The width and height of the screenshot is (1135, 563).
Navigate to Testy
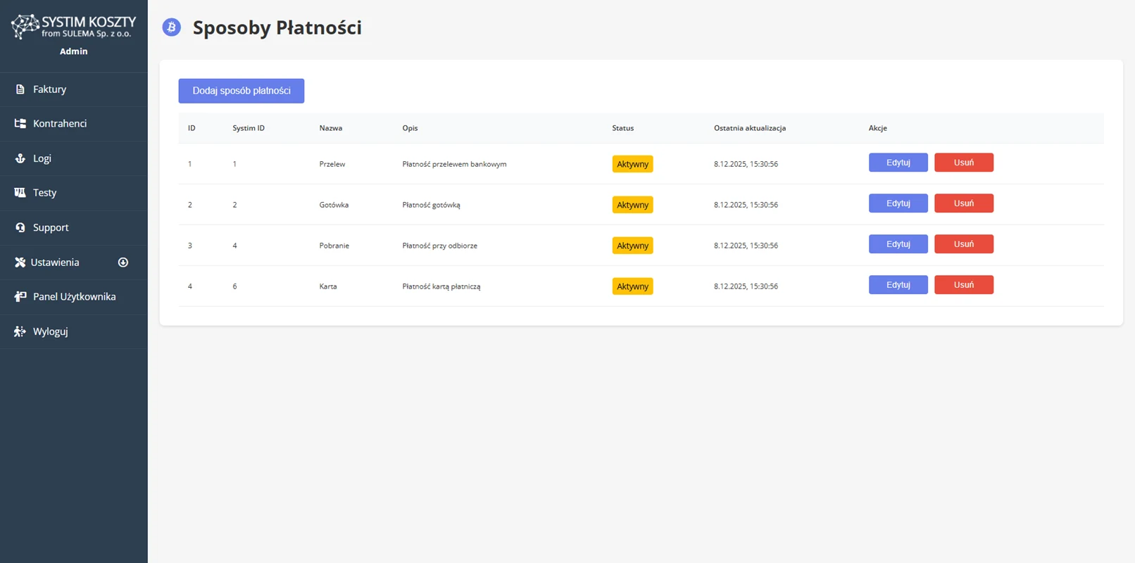(x=74, y=193)
